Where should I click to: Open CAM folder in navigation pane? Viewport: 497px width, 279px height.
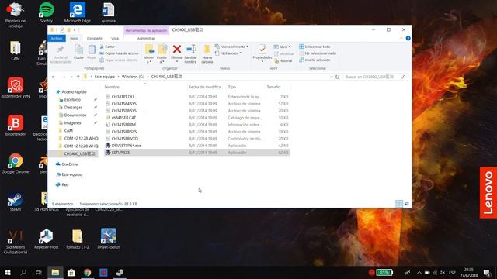point(68,131)
